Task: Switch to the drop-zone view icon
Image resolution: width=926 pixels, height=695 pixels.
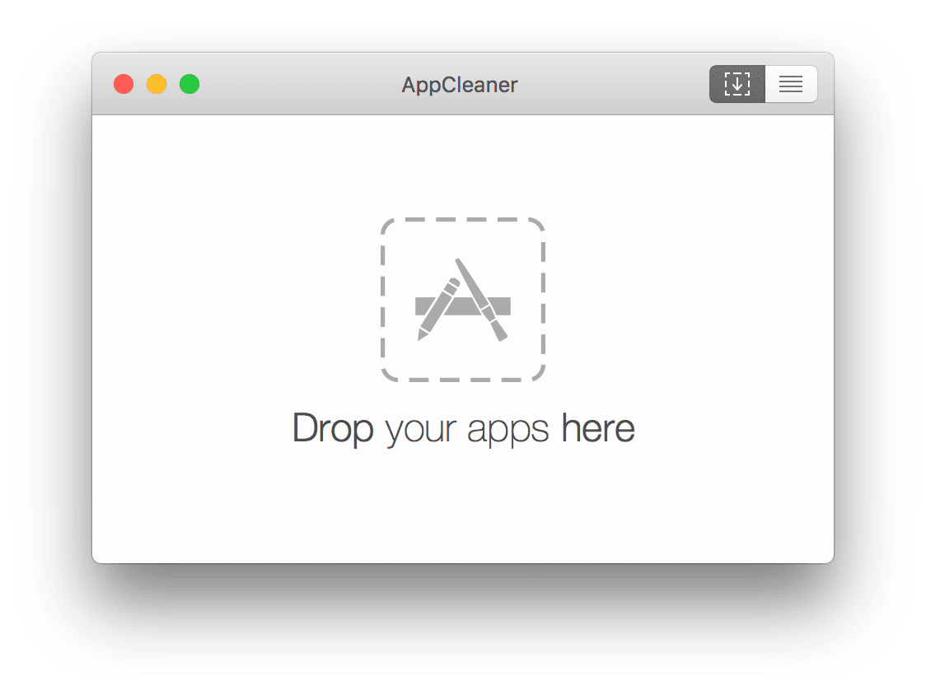Action: 737,84
